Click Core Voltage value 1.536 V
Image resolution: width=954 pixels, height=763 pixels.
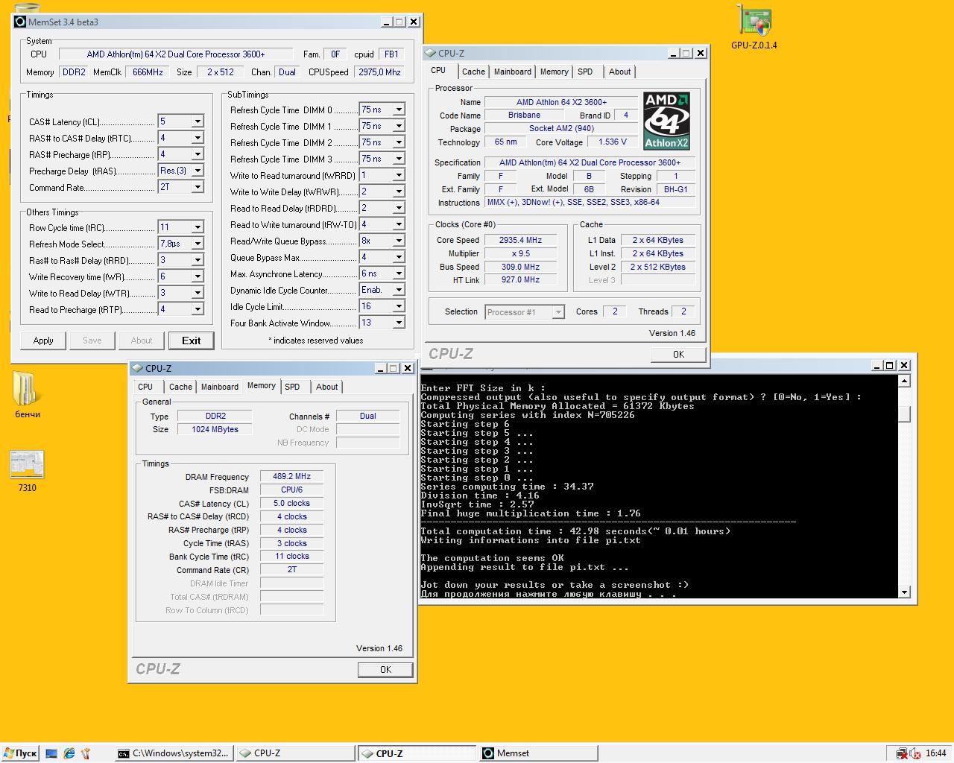pyautogui.click(x=613, y=142)
